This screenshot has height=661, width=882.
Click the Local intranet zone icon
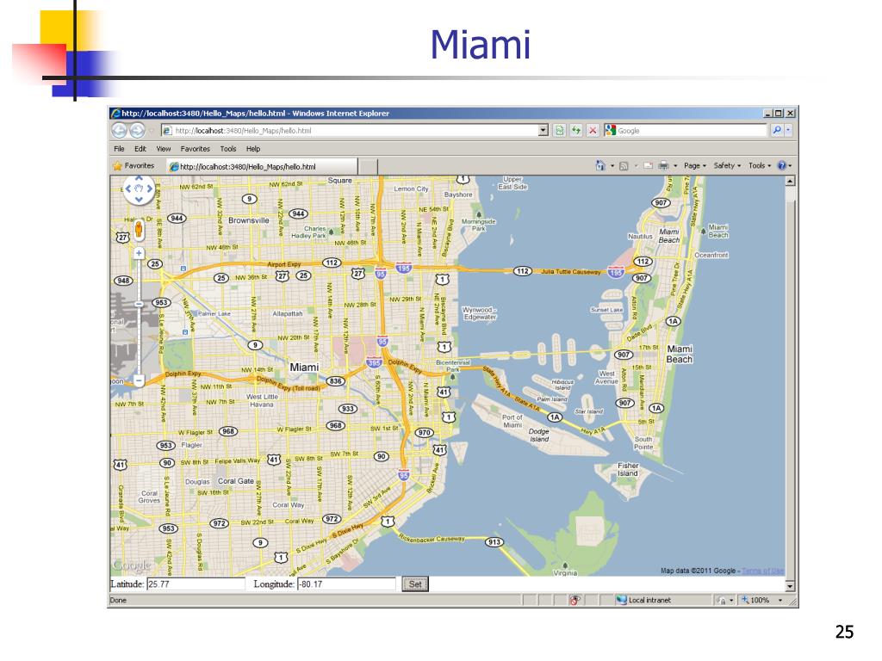(621, 600)
